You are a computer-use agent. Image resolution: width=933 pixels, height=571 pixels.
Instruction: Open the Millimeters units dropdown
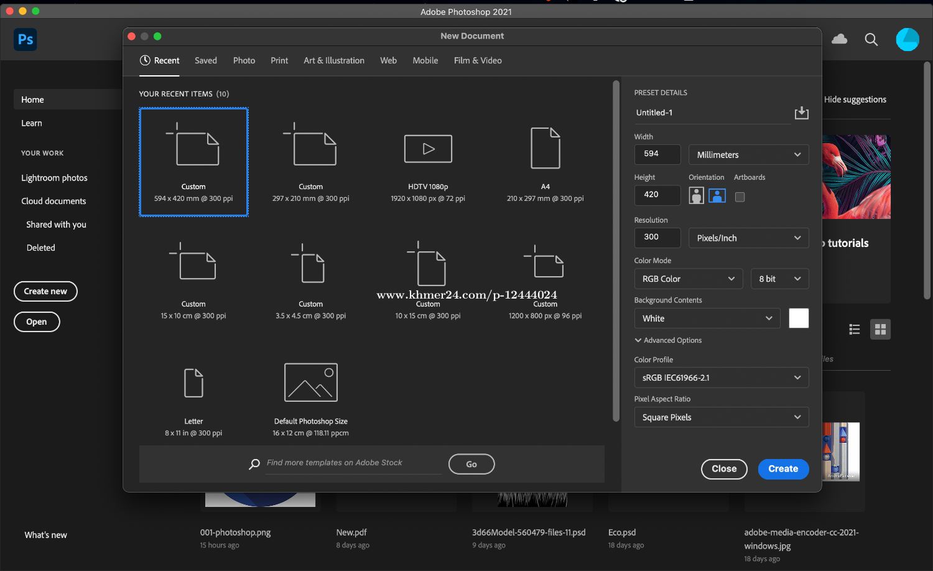tap(748, 154)
